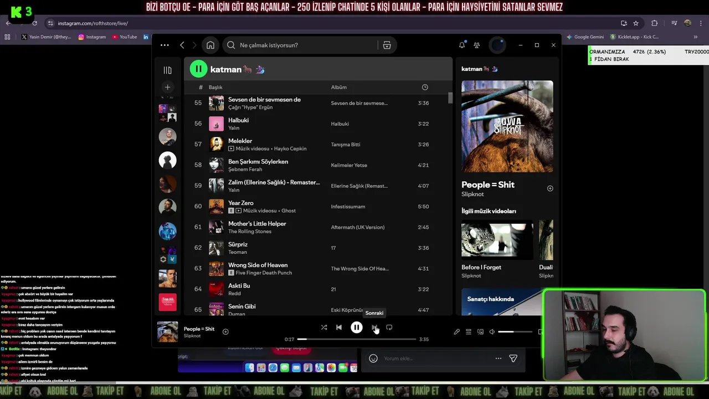
Task: Toggle shuffle playback
Action: click(x=323, y=328)
